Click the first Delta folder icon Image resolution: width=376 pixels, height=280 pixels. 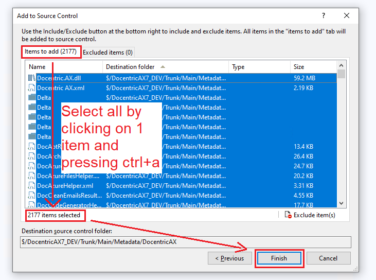[32, 97]
